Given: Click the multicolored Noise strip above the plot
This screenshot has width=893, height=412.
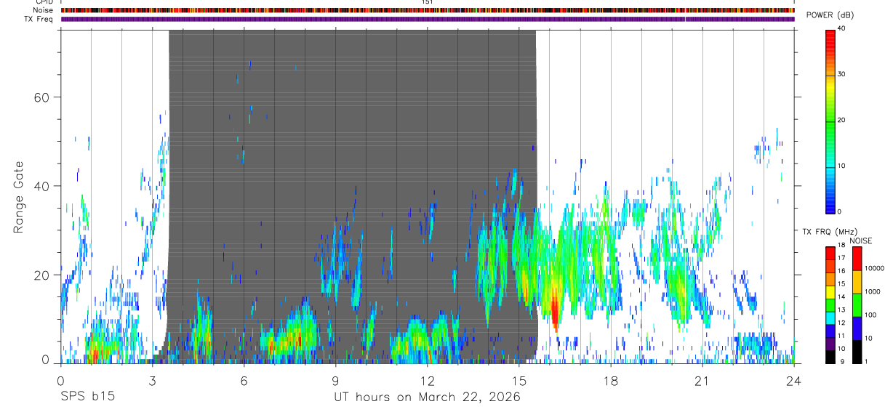Looking at the screenshot, I should coord(428,11).
